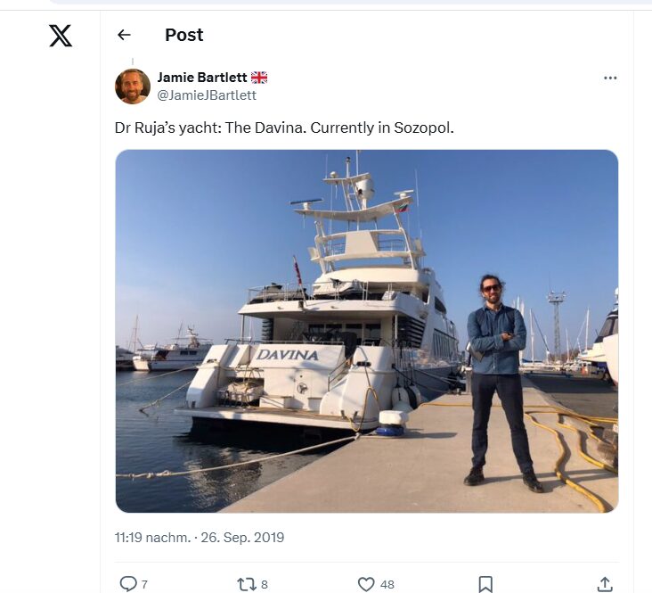Like the post with the heart icon
Image resolution: width=652 pixels, height=593 pixels.
click(x=366, y=584)
